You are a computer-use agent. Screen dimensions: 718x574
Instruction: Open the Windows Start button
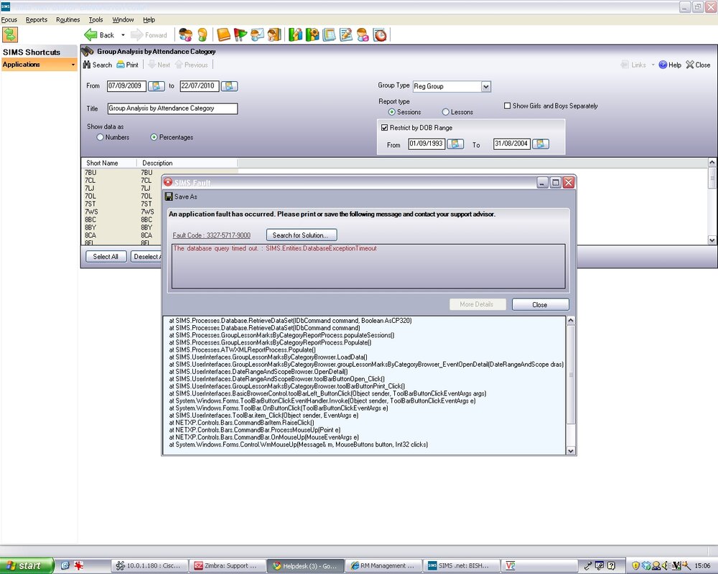pyautogui.click(x=27, y=566)
